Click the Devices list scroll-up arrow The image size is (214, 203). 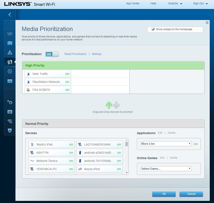pyautogui.click(x=127, y=140)
